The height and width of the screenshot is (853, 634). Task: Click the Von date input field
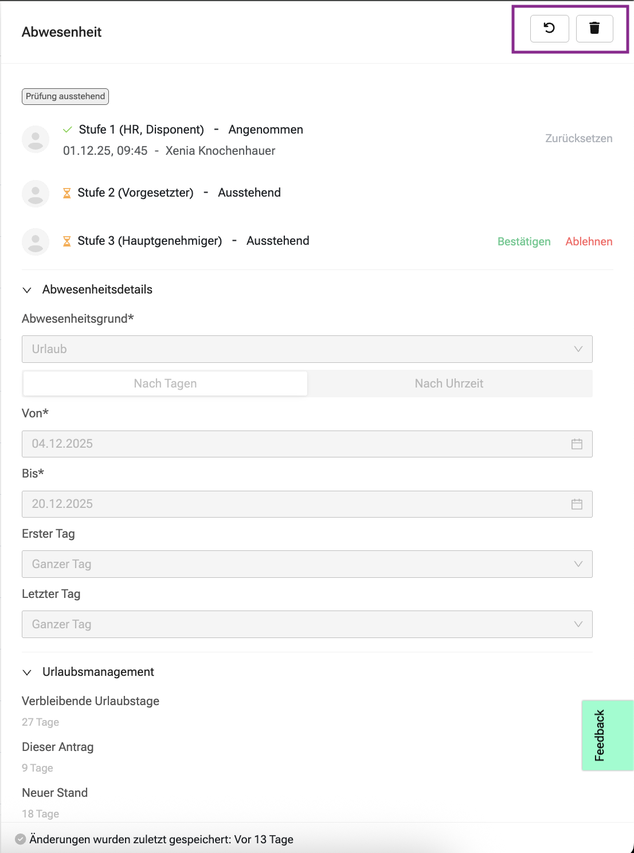click(x=287, y=444)
